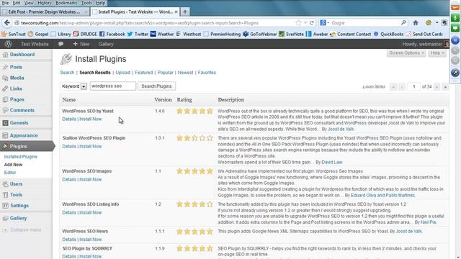Close the Install Plugins browser tab
The image size is (461, 259).
pyautogui.click(x=176, y=12)
